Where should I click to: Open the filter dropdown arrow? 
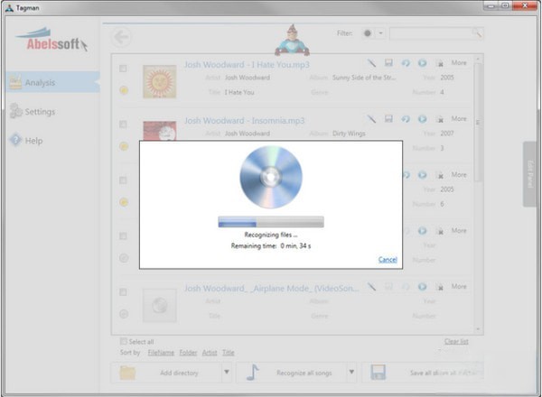point(380,33)
